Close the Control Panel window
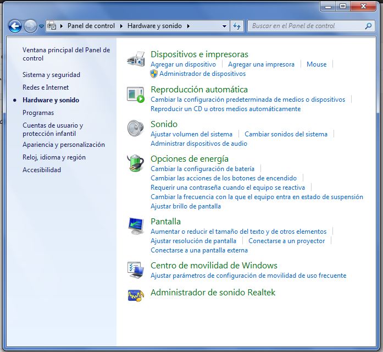This screenshot has height=352, width=383. (x=363, y=6)
